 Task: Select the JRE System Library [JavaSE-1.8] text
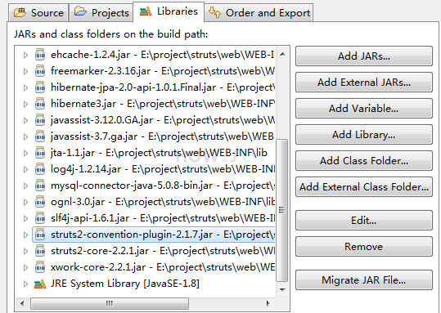(x=125, y=284)
